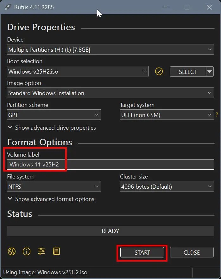Click the 'Rufus 4.11.2285' title text
The width and height of the screenshot is (221, 279).
(x=34, y=7)
